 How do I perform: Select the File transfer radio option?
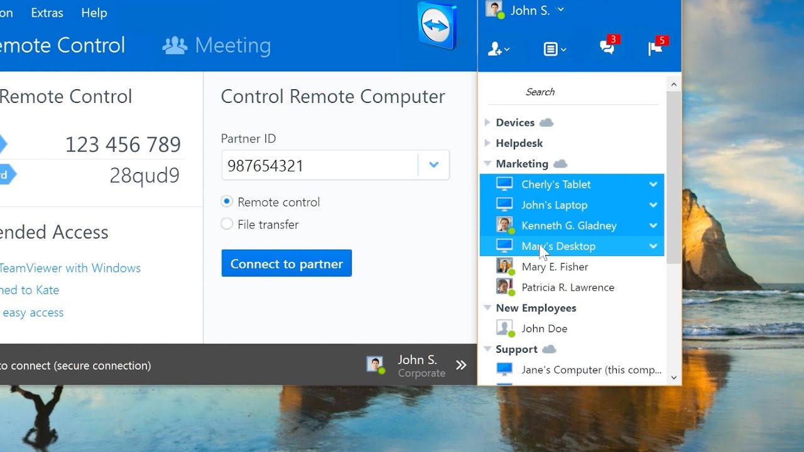tap(227, 224)
